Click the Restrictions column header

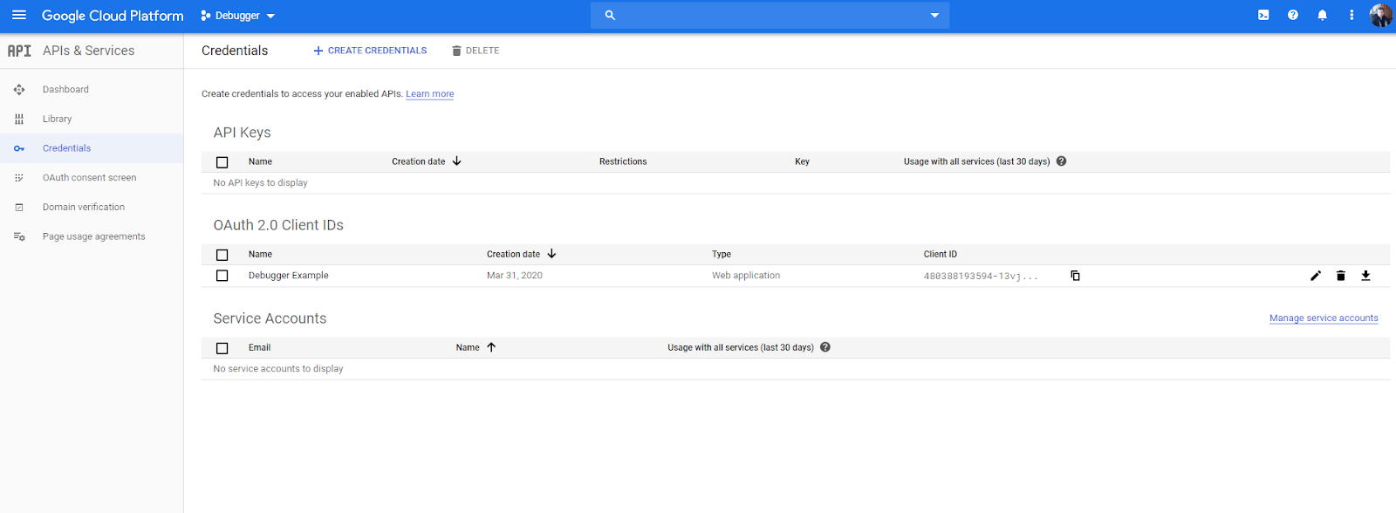pyautogui.click(x=623, y=161)
